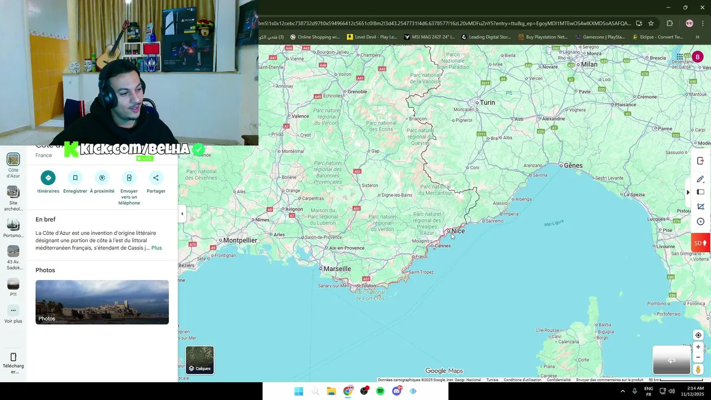
Task: Open the Google apps grid
Action: pos(680,57)
